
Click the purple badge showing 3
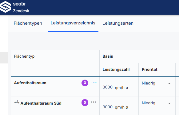point(85,83)
